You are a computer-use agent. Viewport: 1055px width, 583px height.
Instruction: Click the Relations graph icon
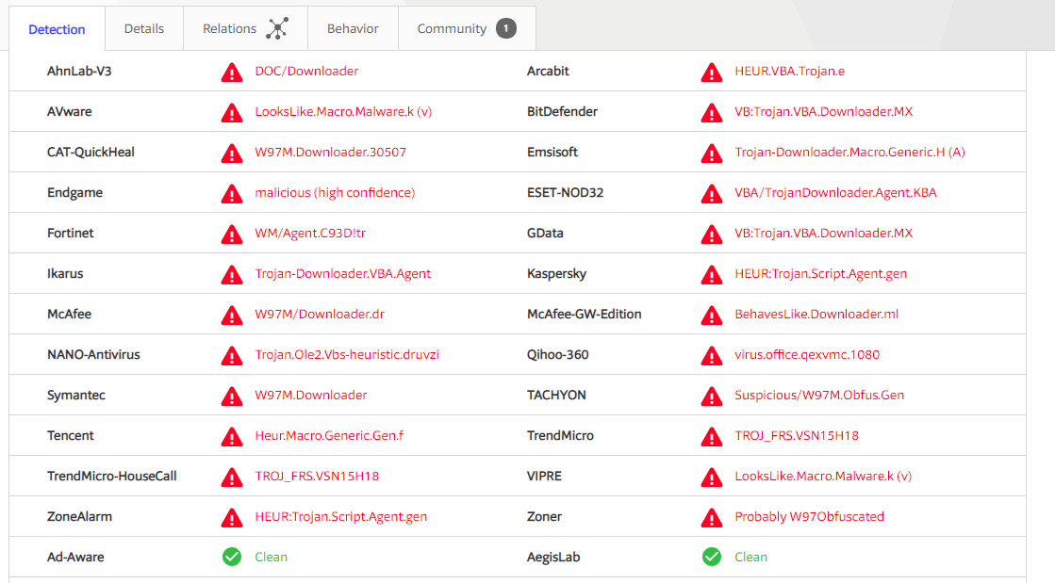277,28
